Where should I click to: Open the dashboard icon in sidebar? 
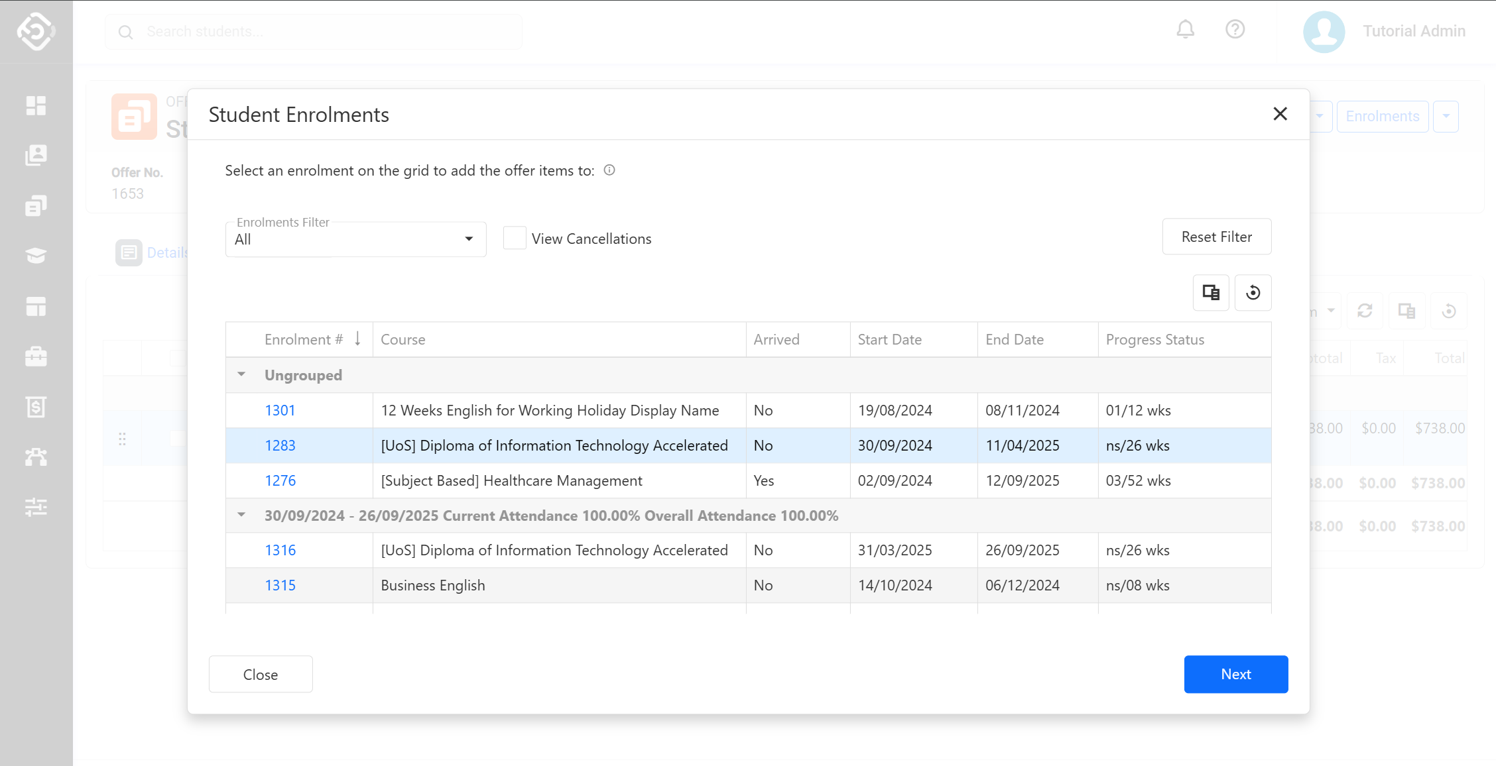coord(36,105)
